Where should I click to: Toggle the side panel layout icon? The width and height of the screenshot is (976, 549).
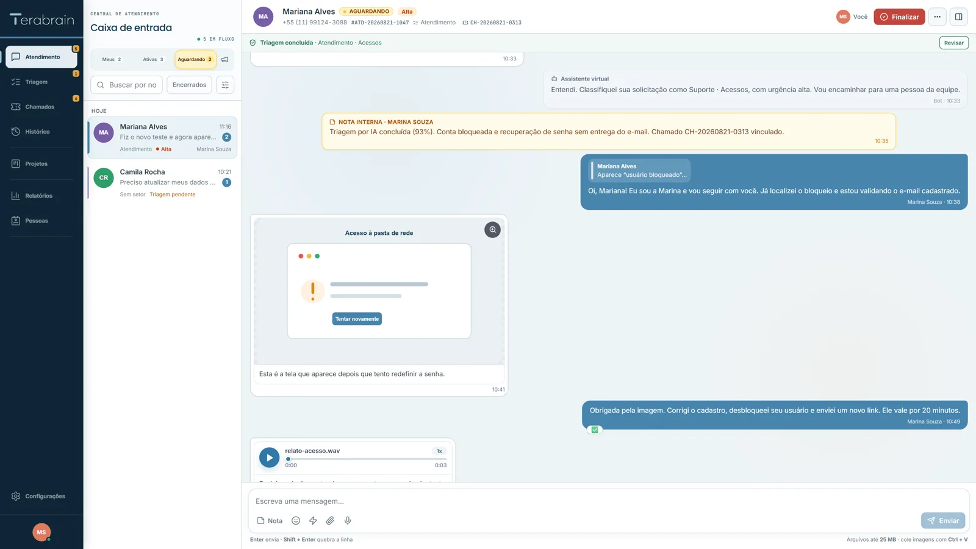point(958,17)
